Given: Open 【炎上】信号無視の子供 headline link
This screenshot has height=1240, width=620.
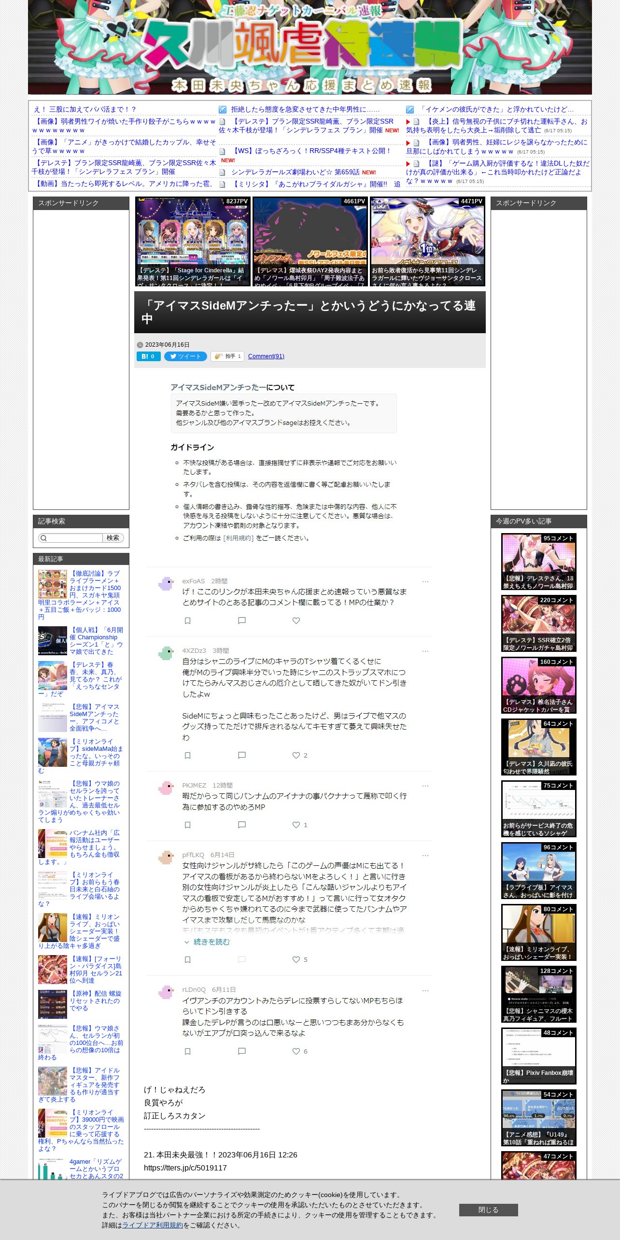Looking at the screenshot, I should tap(497, 126).
